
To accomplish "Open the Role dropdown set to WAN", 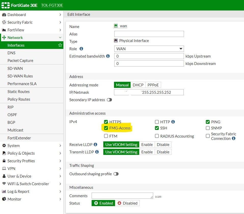I will 149,49.
